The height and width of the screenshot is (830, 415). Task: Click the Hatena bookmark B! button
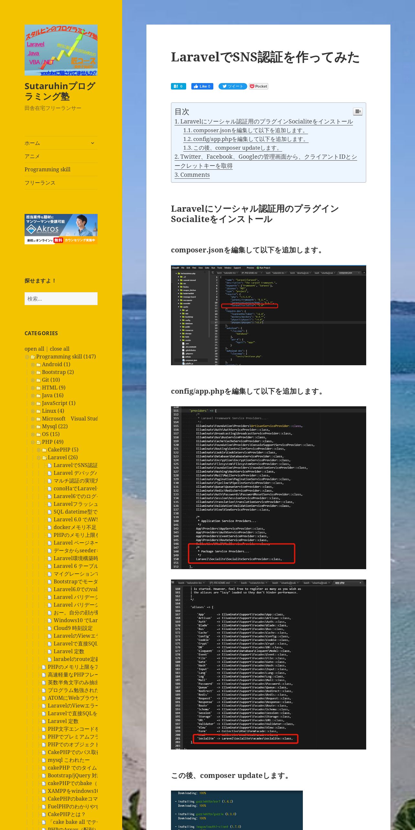(178, 86)
